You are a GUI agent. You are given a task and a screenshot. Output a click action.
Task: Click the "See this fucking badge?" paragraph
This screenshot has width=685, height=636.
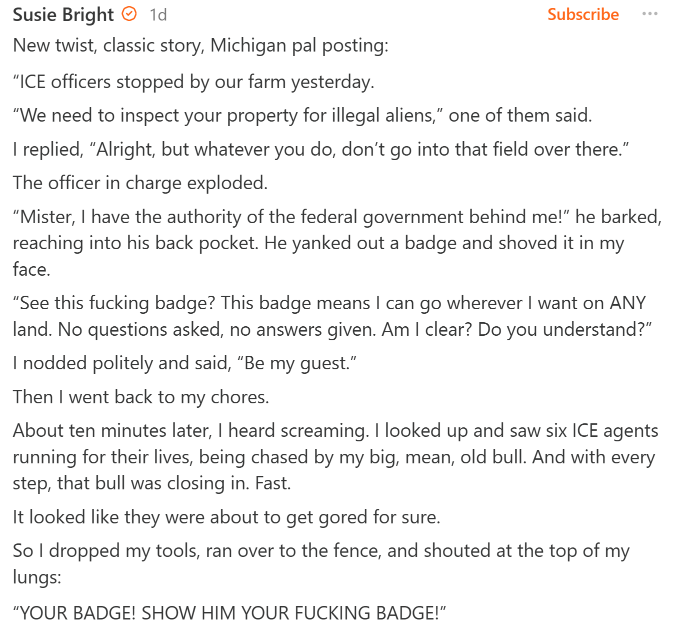pyautogui.click(x=332, y=316)
